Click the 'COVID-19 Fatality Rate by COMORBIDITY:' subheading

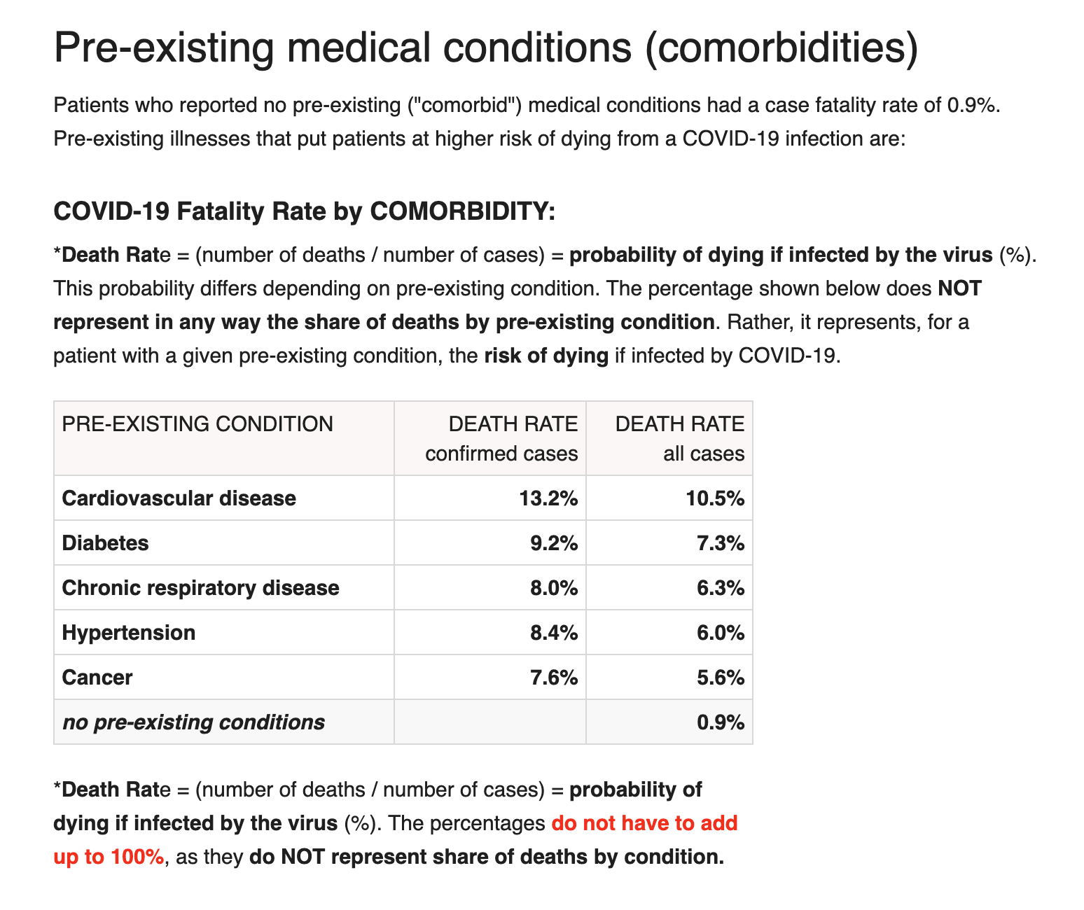coord(304,211)
